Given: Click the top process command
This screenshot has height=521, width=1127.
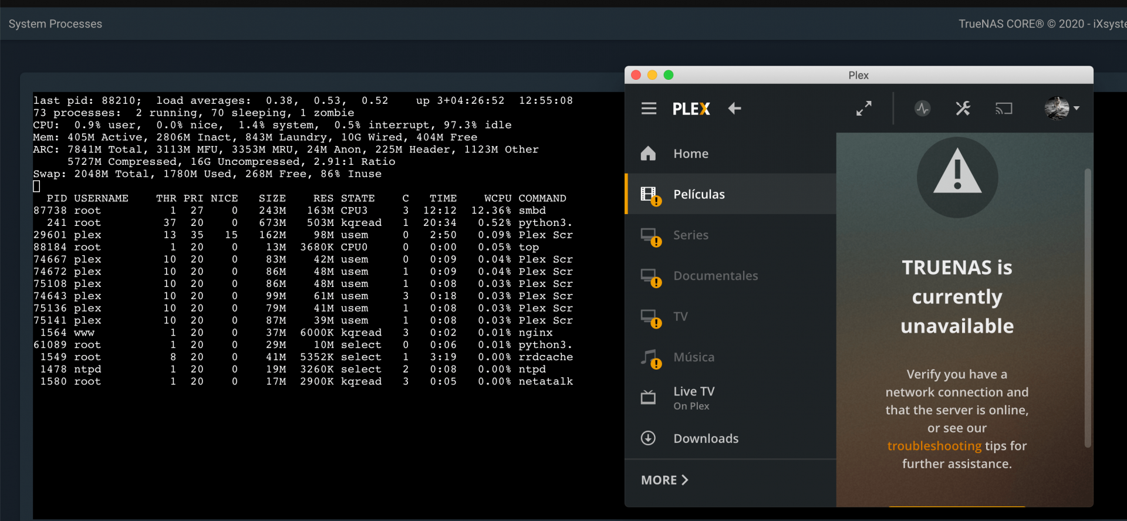Looking at the screenshot, I should coord(529,247).
